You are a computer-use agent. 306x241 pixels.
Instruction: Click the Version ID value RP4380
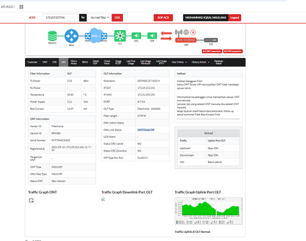tap(56, 133)
